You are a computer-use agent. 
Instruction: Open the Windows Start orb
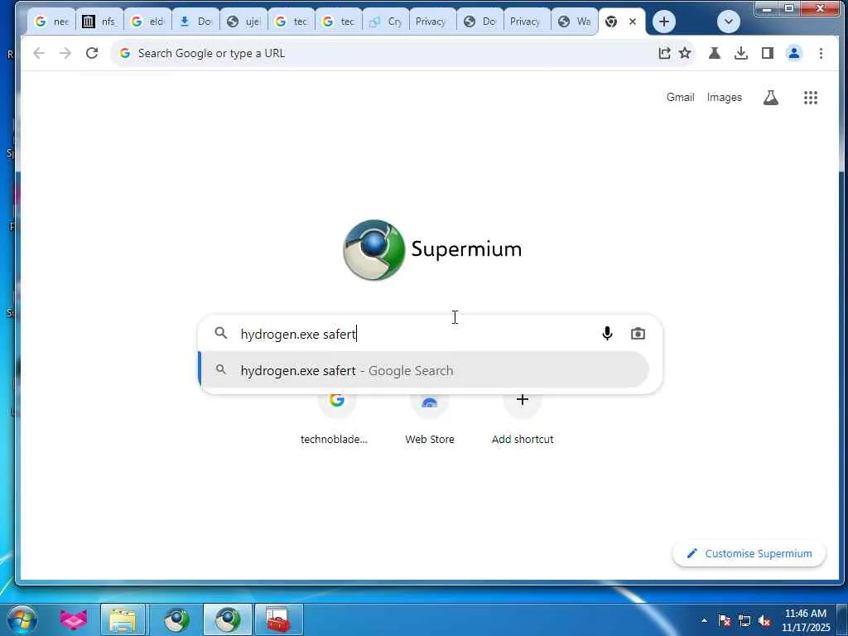point(22,619)
